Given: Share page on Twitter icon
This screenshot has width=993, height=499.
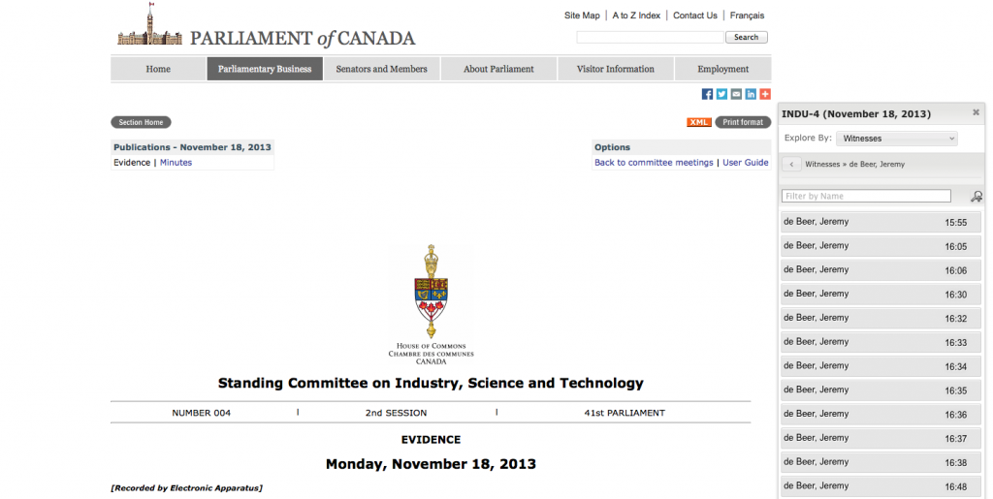Looking at the screenshot, I should pyautogui.click(x=721, y=94).
